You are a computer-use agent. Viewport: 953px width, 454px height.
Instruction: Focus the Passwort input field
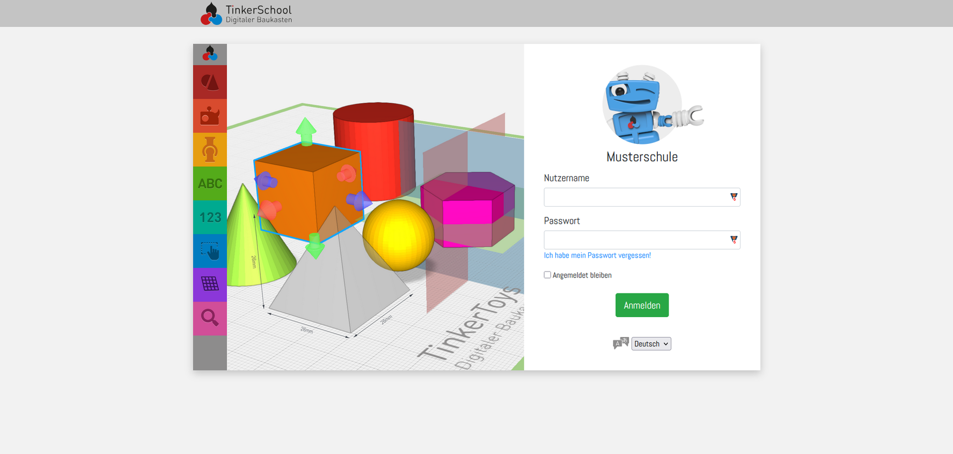tap(642, 240)
